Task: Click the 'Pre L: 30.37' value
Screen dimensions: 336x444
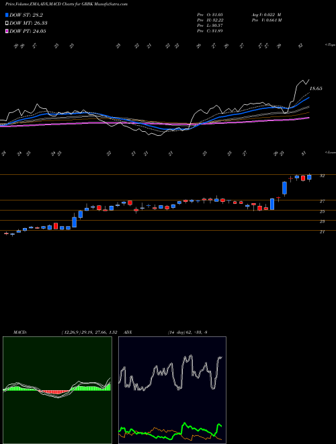Action: [210, 26]
